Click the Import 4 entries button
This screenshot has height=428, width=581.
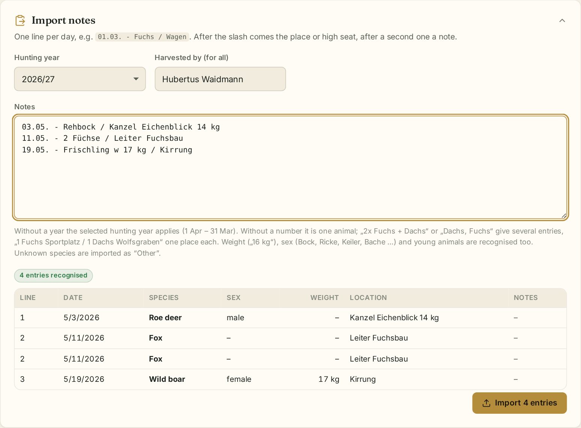click(519, 403)
